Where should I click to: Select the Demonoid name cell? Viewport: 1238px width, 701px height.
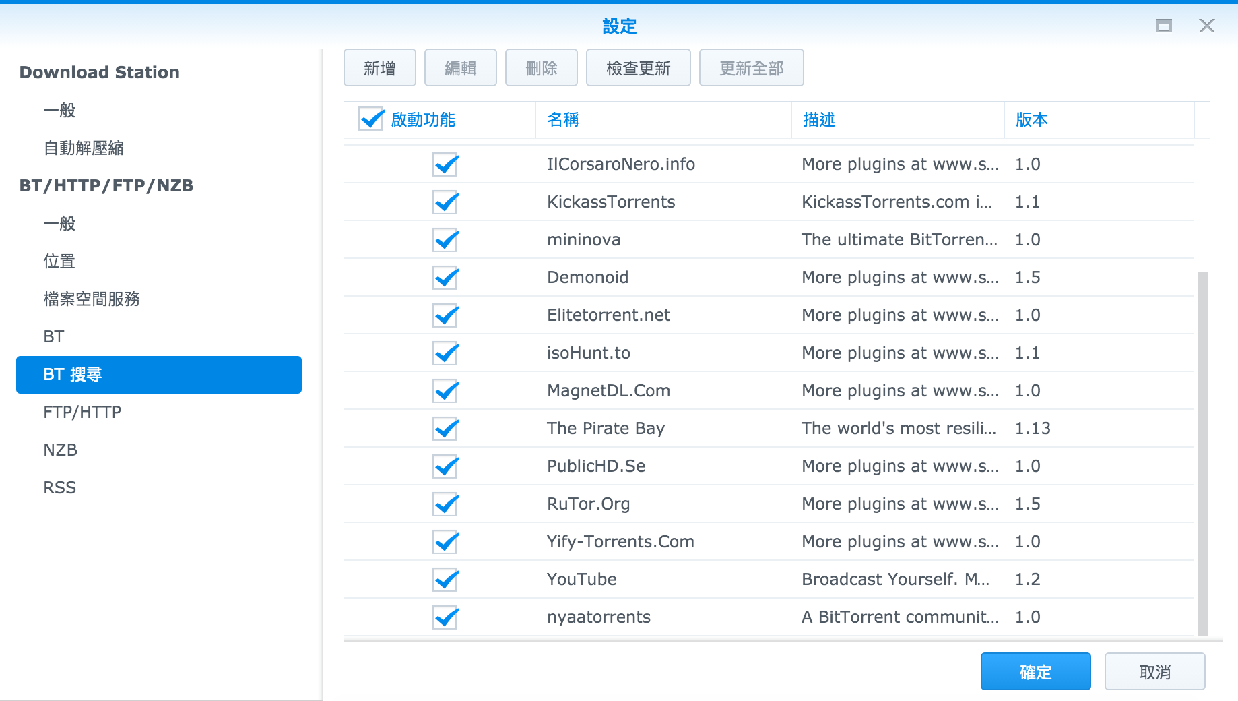587,278
